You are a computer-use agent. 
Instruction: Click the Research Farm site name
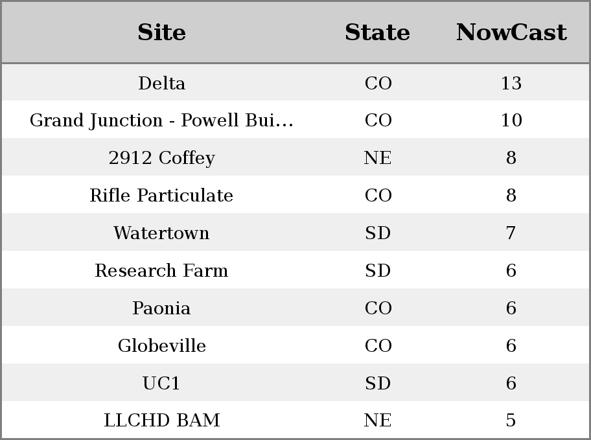161,270
